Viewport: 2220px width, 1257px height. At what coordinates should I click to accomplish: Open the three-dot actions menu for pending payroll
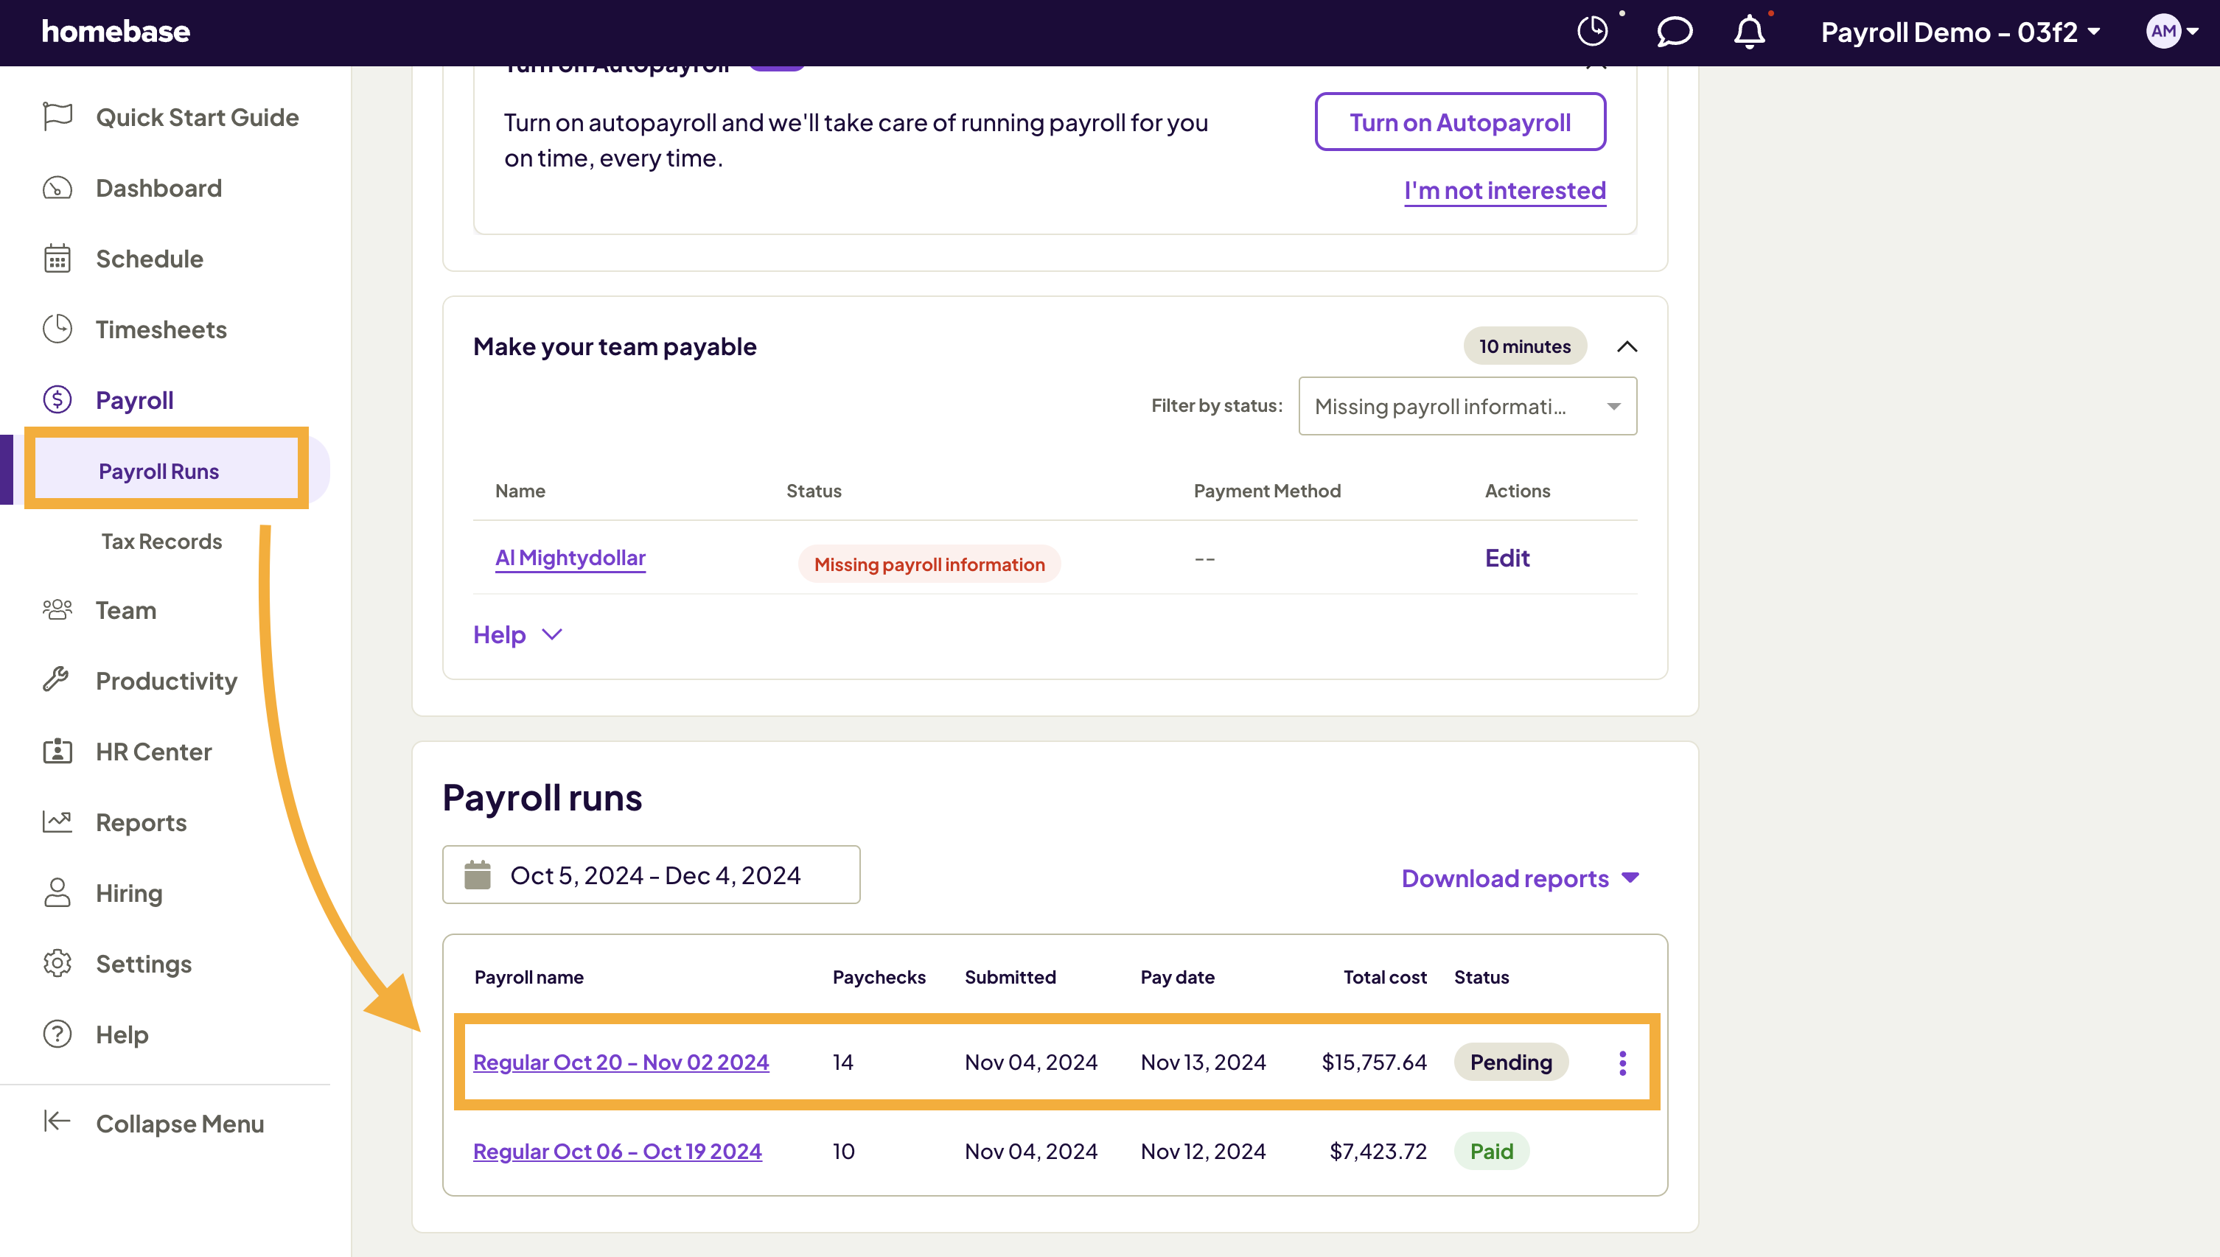coord(1622,1062)
